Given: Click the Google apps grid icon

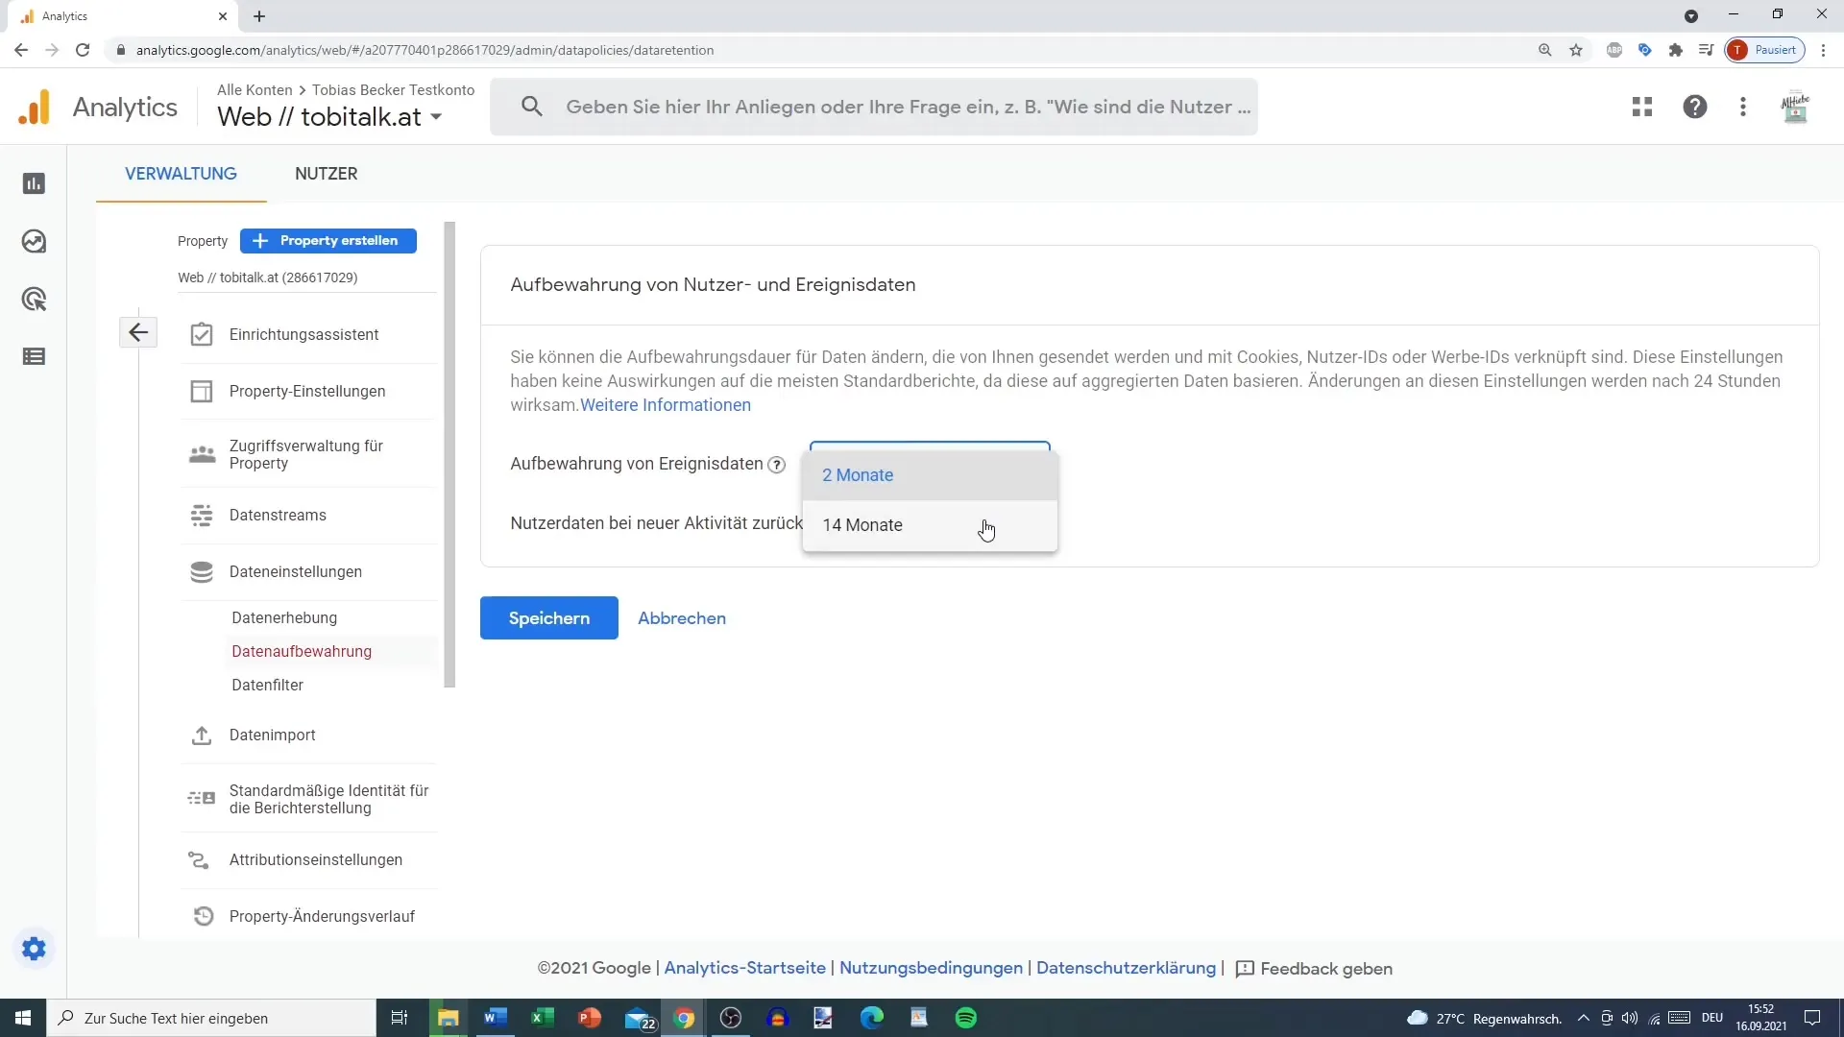Looking at the screenshot, I should [x=1642, y=107].
